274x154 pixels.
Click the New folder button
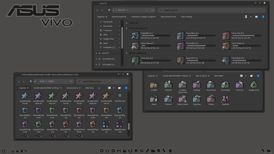point(219,76)
